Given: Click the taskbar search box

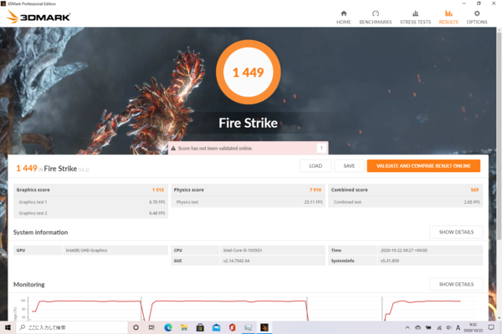Looking at the screenshot, I should [72, 327].
